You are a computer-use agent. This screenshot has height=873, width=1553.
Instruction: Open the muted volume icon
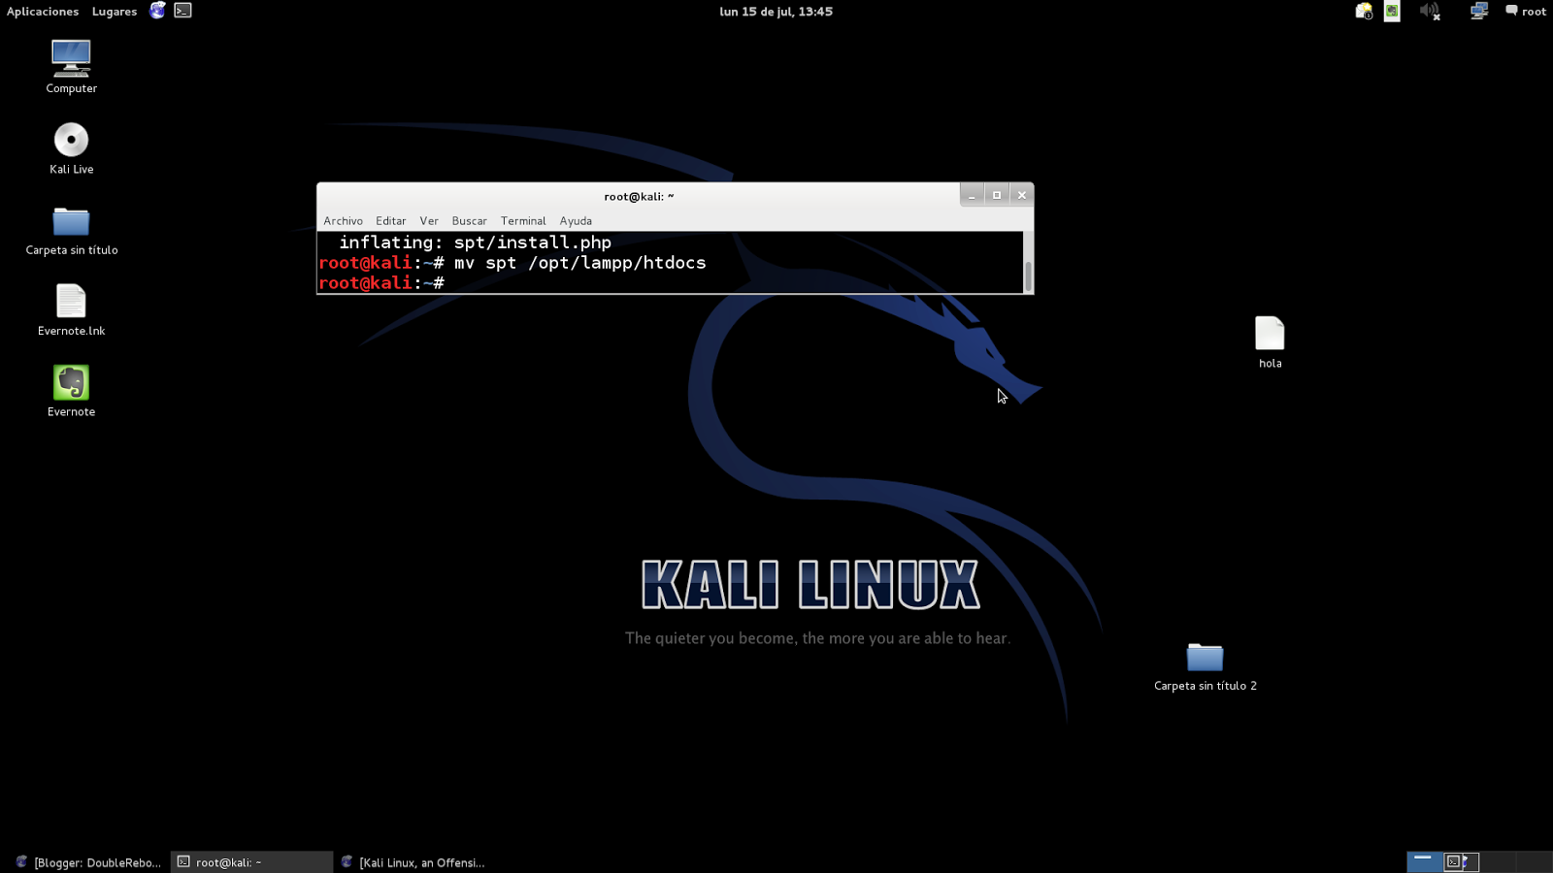pos(1430,11)
